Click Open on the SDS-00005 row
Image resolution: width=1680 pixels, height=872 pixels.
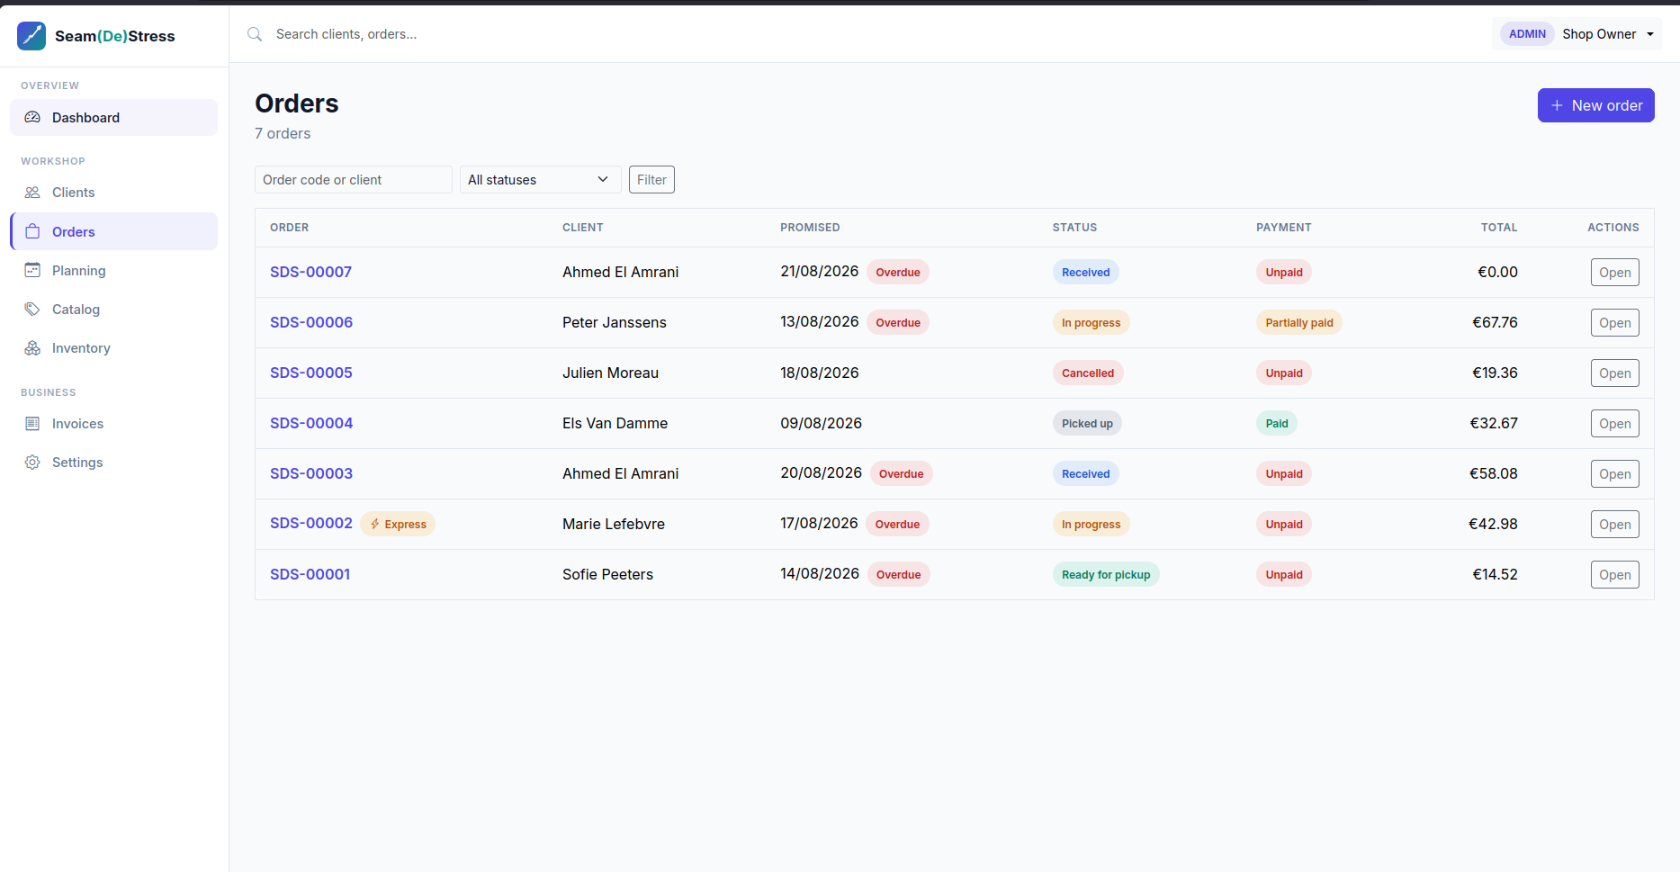click(1614, 373)
